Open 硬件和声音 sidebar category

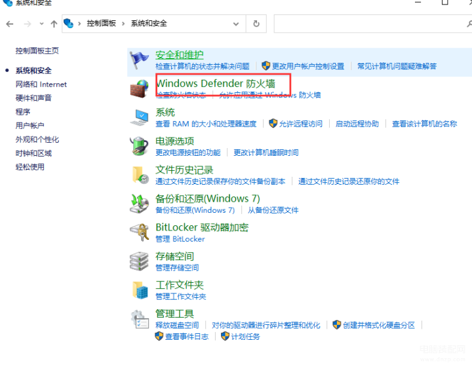coord(33,98)
